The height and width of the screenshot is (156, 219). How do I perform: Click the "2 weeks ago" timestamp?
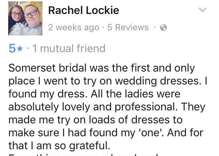[74, 28]
